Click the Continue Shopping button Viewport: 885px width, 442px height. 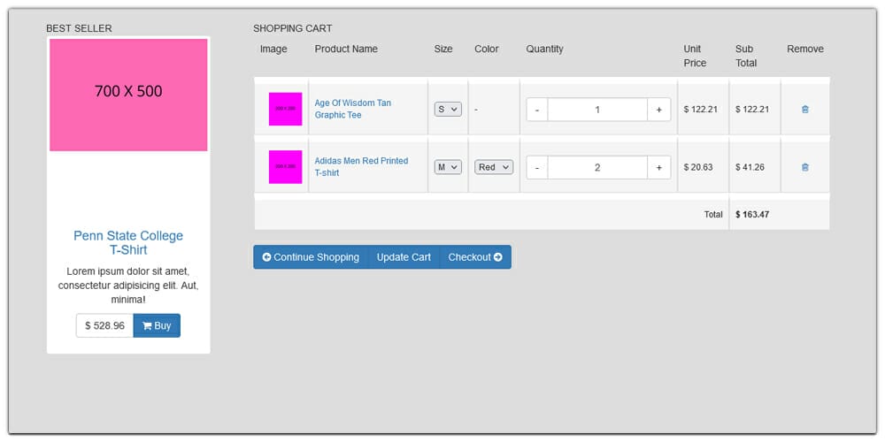pyautogui.click(x=311, y=257)
